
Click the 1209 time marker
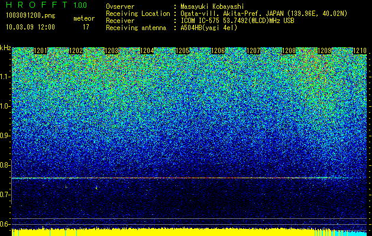pos(324,51)
